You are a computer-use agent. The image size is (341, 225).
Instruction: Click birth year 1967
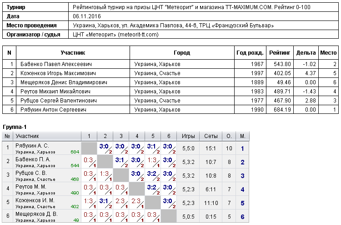pos(257,64)
